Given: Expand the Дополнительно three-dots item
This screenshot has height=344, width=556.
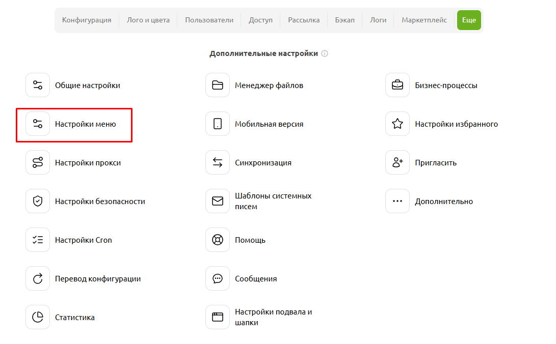Looking at the screenshot, I should [398, 201].
